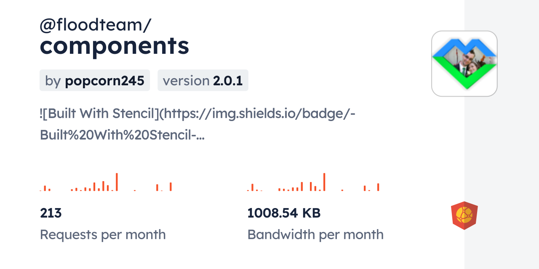
Task: Click the "1008.54 KB" bandwidth value
Action: (x=284, y=213)
